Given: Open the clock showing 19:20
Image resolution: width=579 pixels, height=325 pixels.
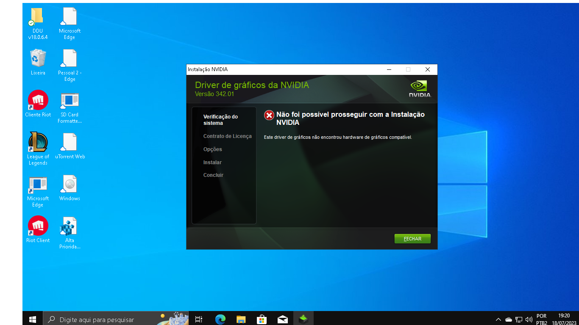Looking at the screenshot, I should point(564,319).
